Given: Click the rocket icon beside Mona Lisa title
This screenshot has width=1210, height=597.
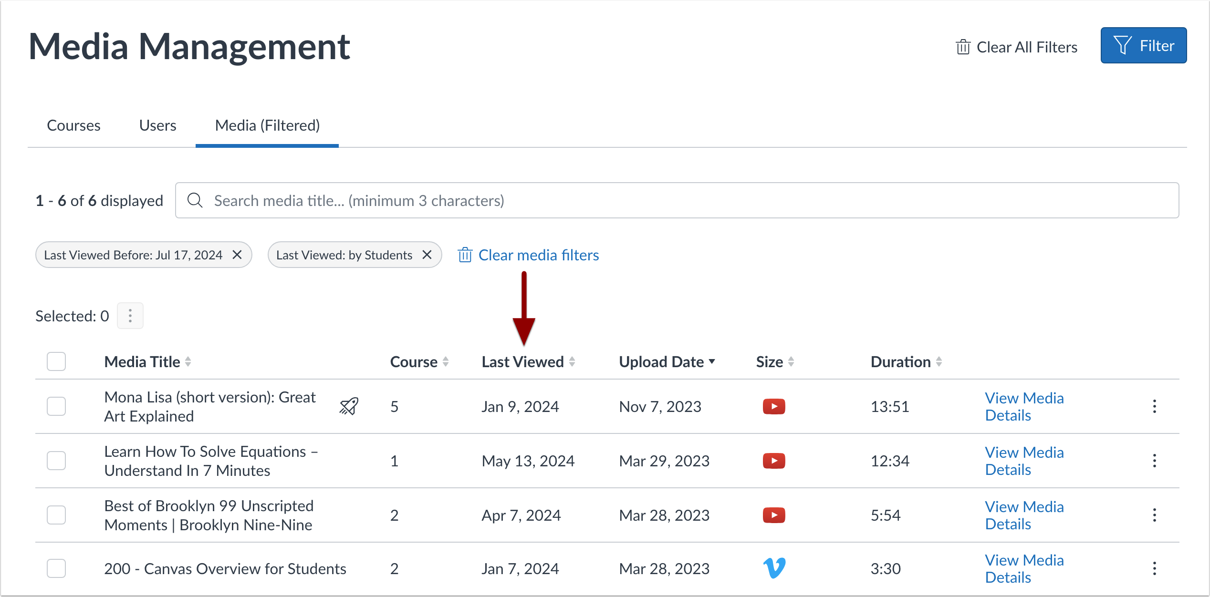Looking at the screenshot, I should tap(349, 406).
